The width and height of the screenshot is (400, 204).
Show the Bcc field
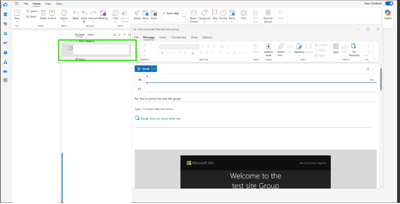click(372, 80)
